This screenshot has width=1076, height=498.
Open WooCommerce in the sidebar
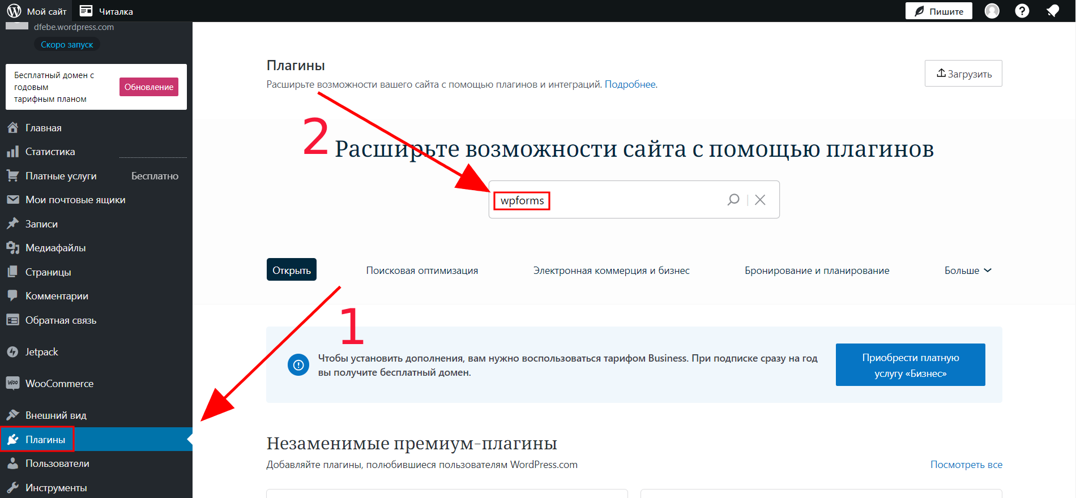[x=59, y=384]
